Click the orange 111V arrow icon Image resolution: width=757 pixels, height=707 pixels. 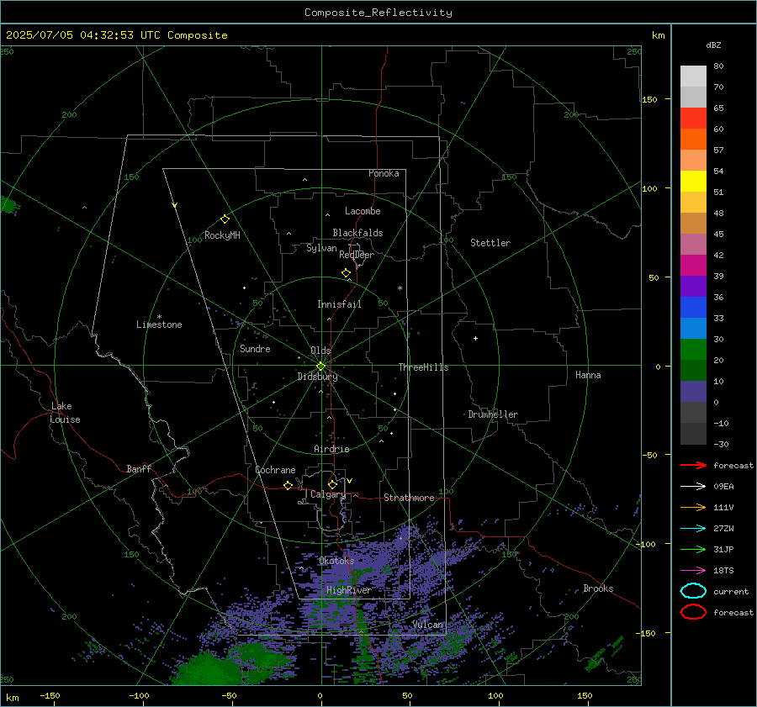(693, 507)
